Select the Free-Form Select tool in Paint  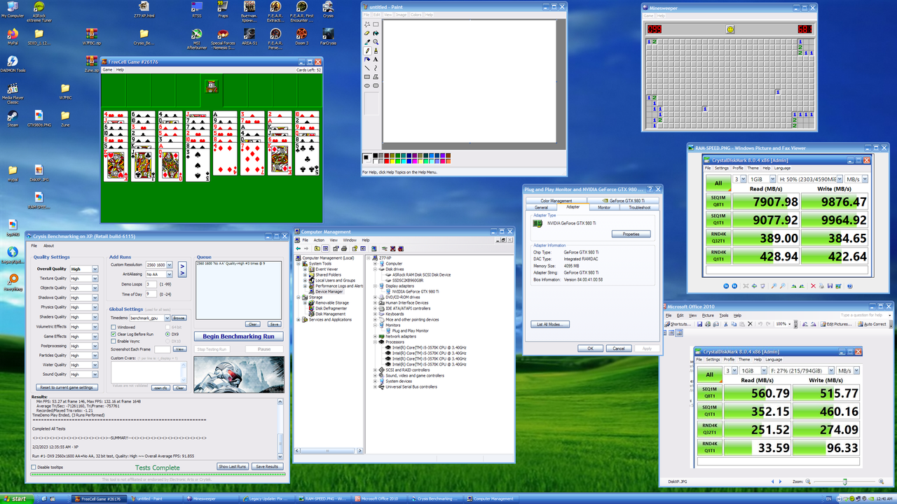[x=367, y=24]
